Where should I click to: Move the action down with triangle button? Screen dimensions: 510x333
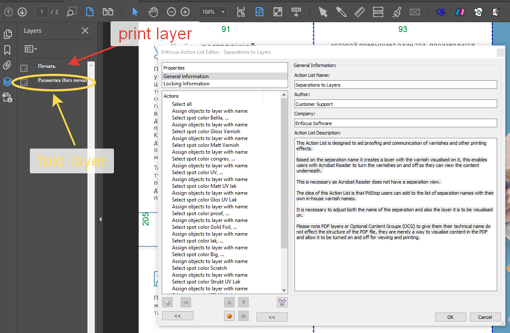coord(243,302)
